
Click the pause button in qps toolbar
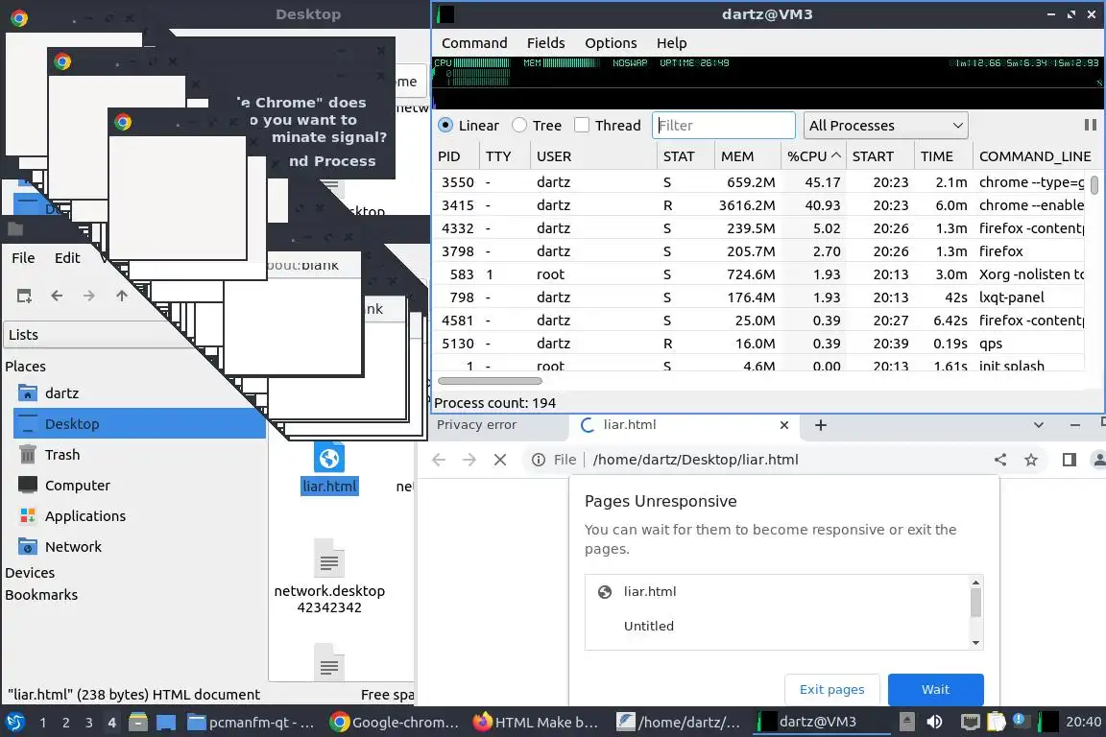(1090, 125)
